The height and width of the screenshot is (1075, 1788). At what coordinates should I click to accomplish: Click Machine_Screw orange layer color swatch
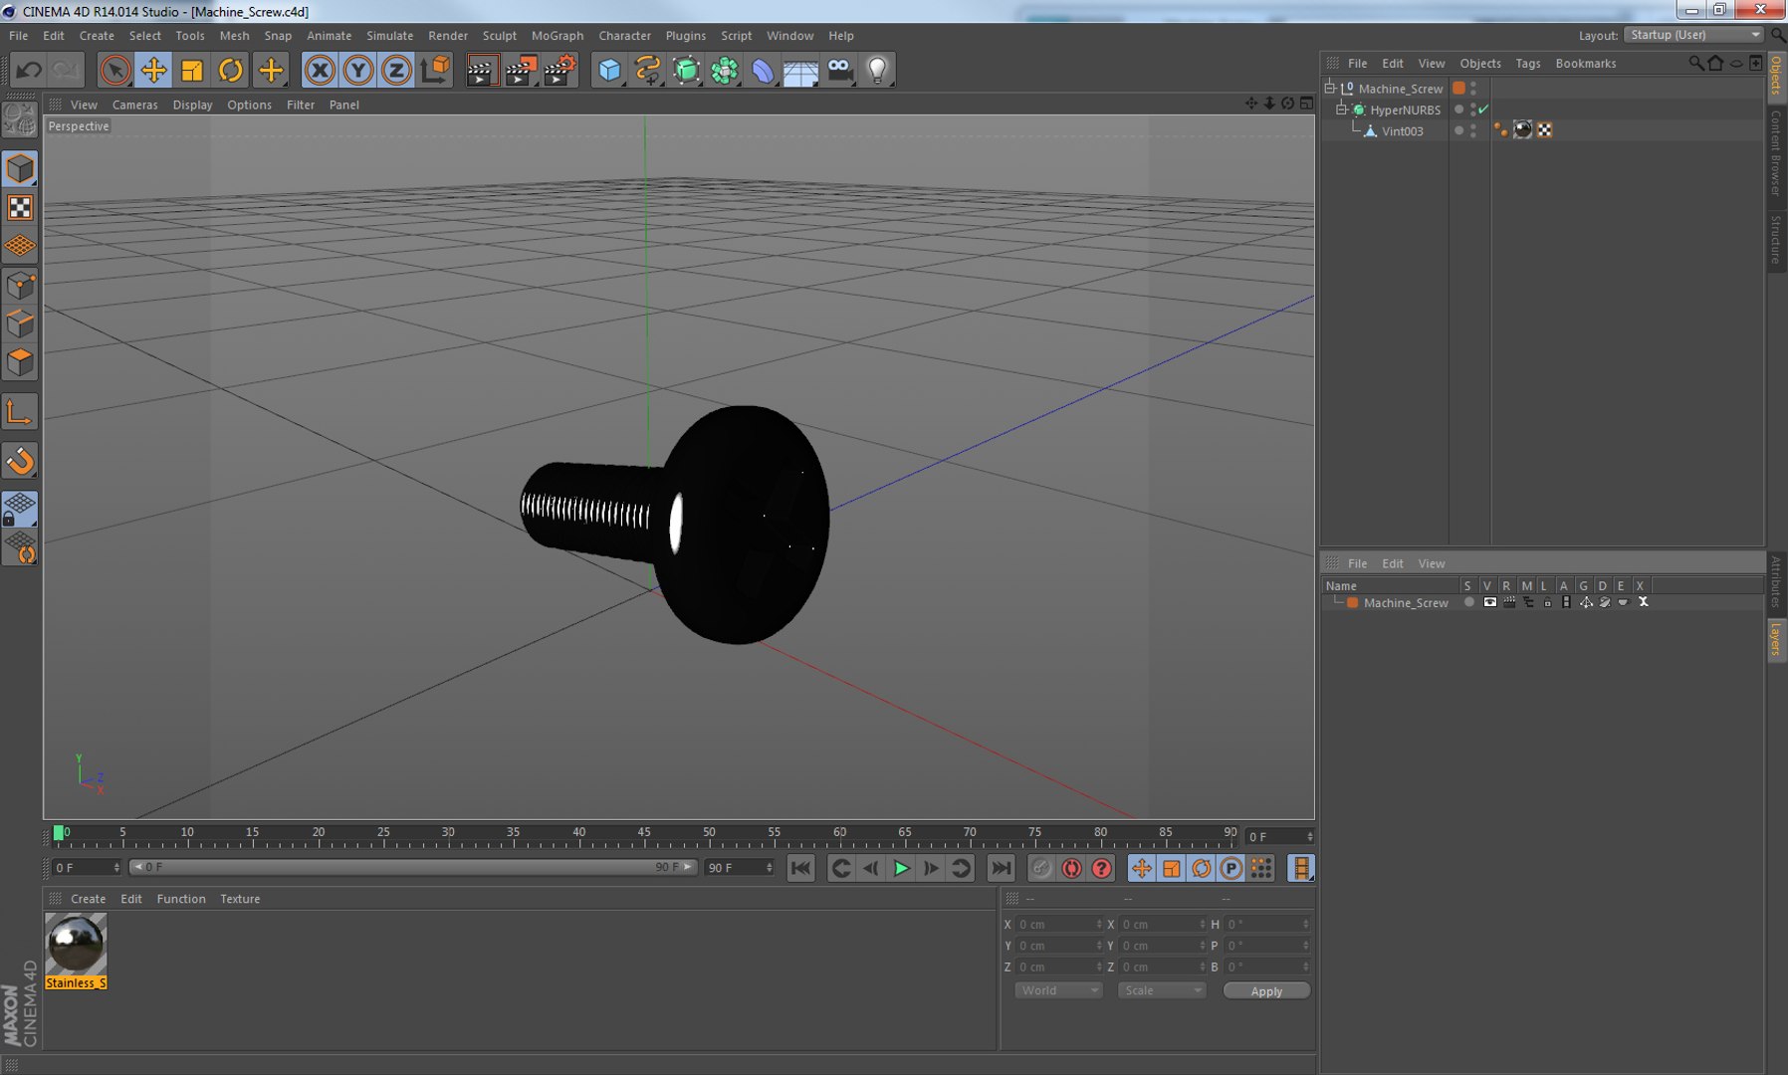[1459, 89]
